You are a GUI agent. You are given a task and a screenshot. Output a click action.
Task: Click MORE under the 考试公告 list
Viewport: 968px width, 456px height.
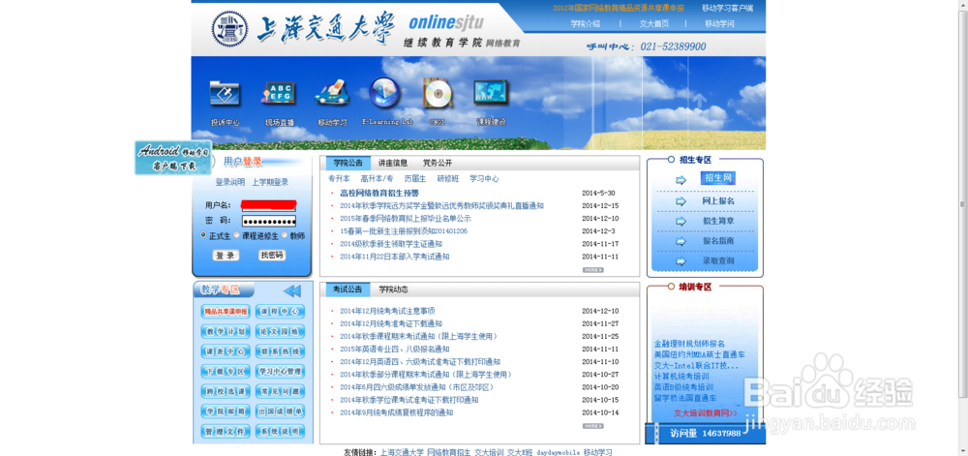[x=592, y=426]
